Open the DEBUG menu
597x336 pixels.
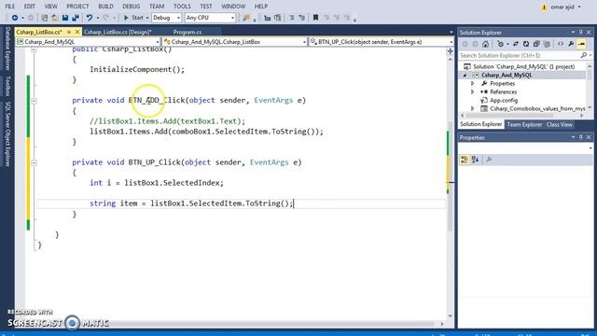point(131,7)
